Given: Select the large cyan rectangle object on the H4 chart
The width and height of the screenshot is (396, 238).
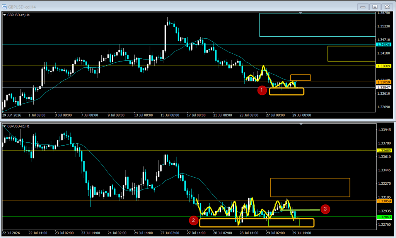Looking at the screenshot, I should pos(317,25).
